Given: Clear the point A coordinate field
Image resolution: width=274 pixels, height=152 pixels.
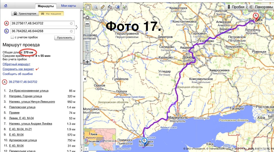Looking at the screenshot, I should click(71, 24).
